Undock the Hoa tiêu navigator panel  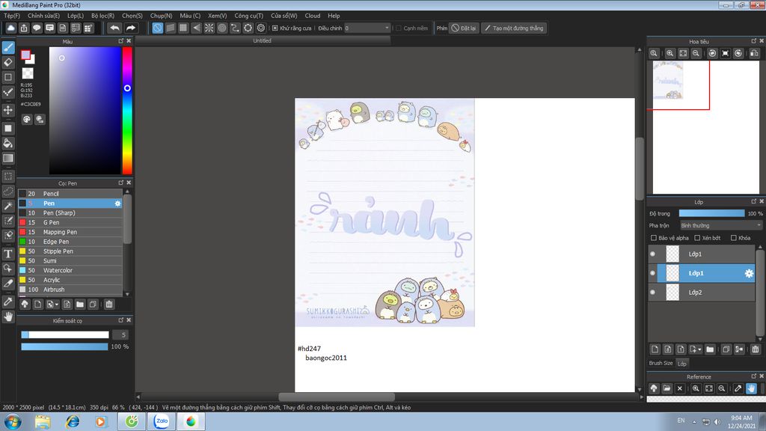[753, 41]
